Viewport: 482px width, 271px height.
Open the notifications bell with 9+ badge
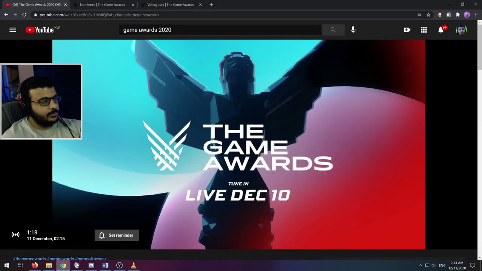click(x=441, y=30)
